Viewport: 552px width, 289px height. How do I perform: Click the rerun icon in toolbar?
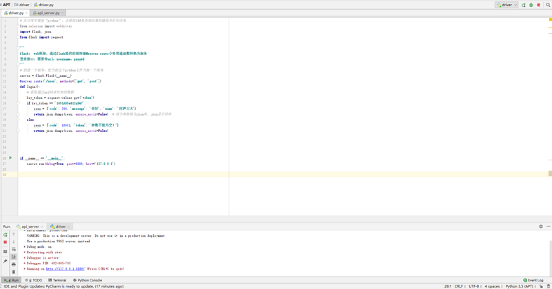(524, 5)
